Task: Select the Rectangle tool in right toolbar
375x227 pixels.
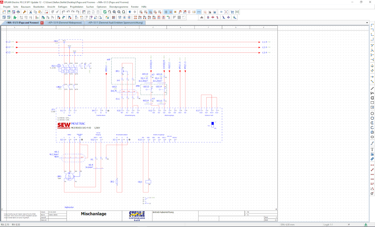Action: tap(372, 102)
